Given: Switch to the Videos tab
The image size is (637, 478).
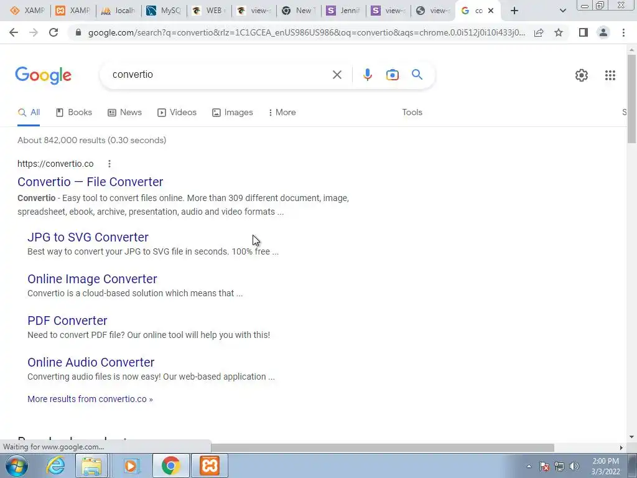Looking at the screenshot, I should point(177,112).
